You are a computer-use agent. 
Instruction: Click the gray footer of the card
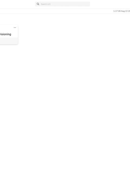point(9,41)
